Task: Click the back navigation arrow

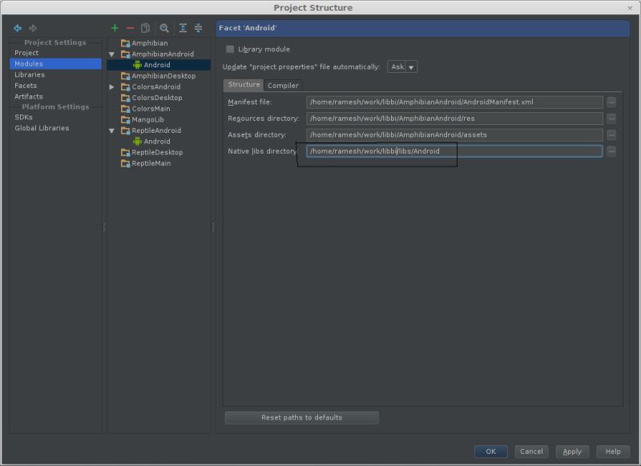Action: 18,28
